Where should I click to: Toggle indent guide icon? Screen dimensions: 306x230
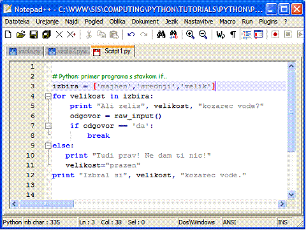pos(247,34)
